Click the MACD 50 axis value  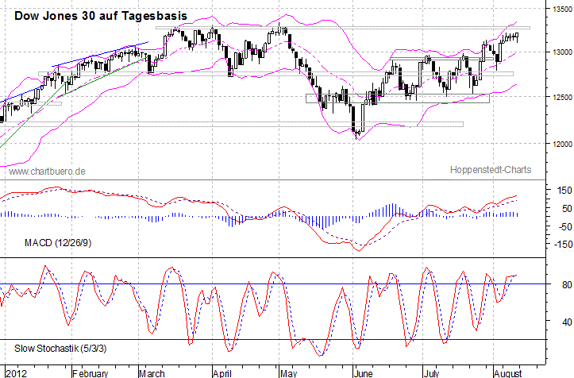(x=567, y=209)
